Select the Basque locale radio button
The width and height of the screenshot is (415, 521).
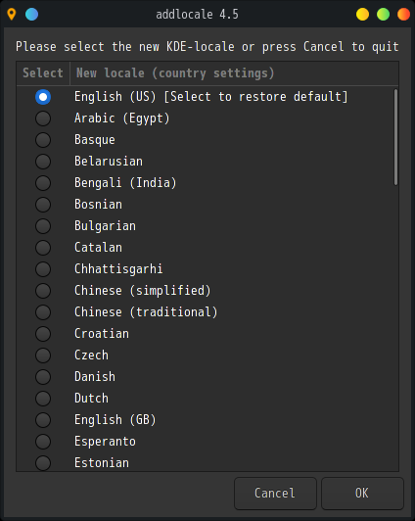tap(43, 140)
